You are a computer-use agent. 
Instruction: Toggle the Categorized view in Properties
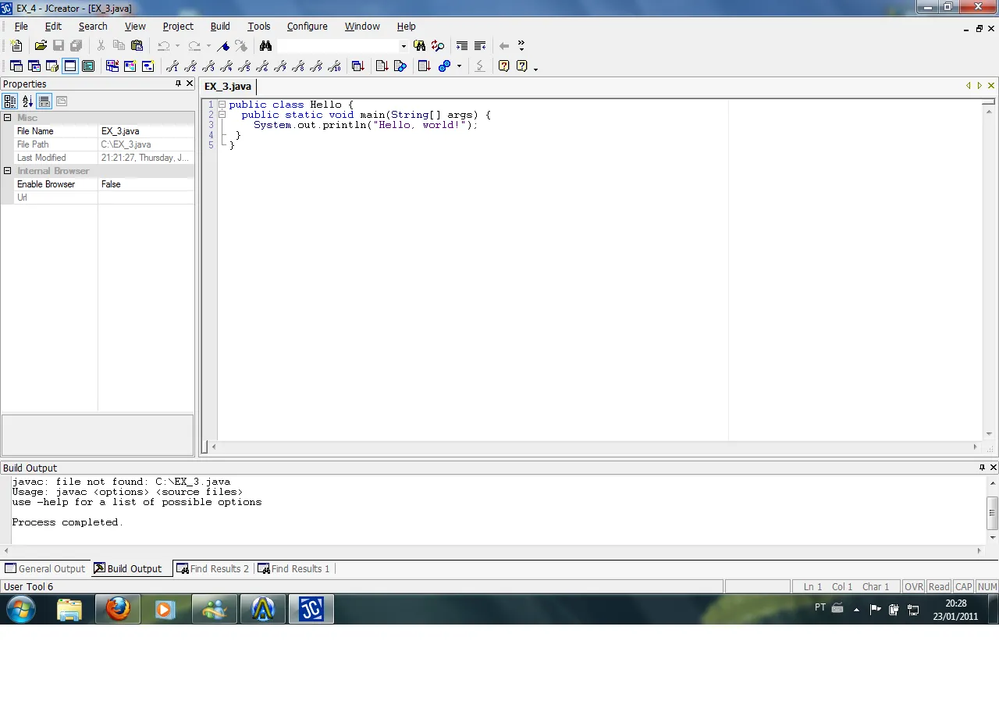10,101
